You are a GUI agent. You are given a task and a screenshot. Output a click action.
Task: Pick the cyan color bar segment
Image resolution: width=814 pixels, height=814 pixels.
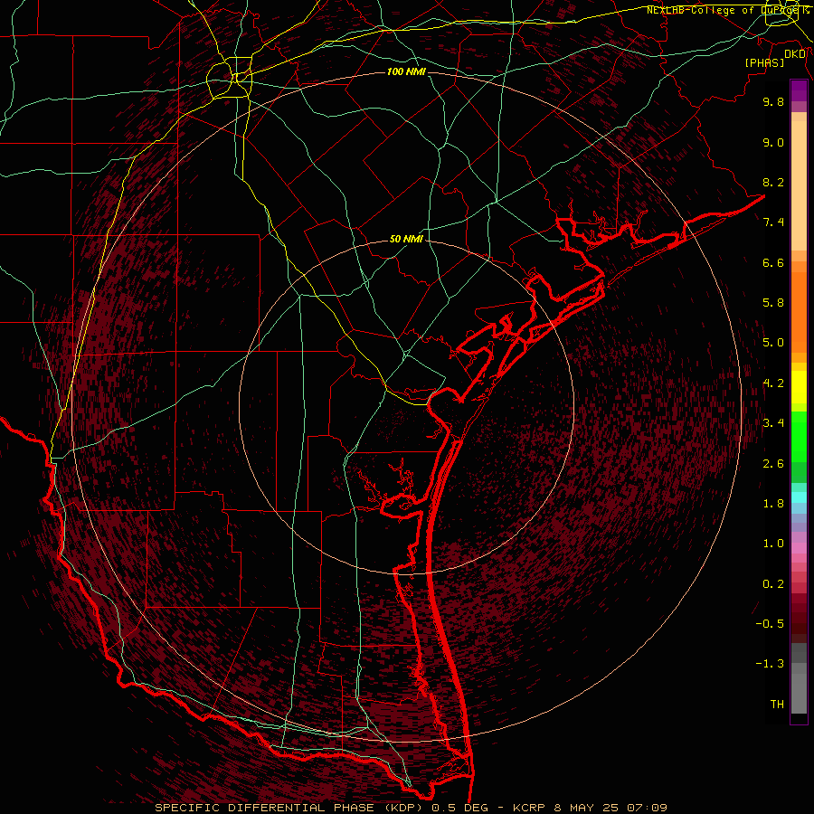pos(799,497)
